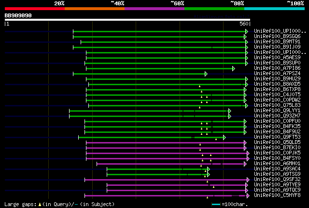
Task: Click the BB909090 query name label
Action: pos(18,15)
